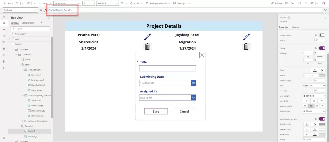Close the form with the X icon
The width and height of the screenshot is (329, 142).
pos(202,55)
